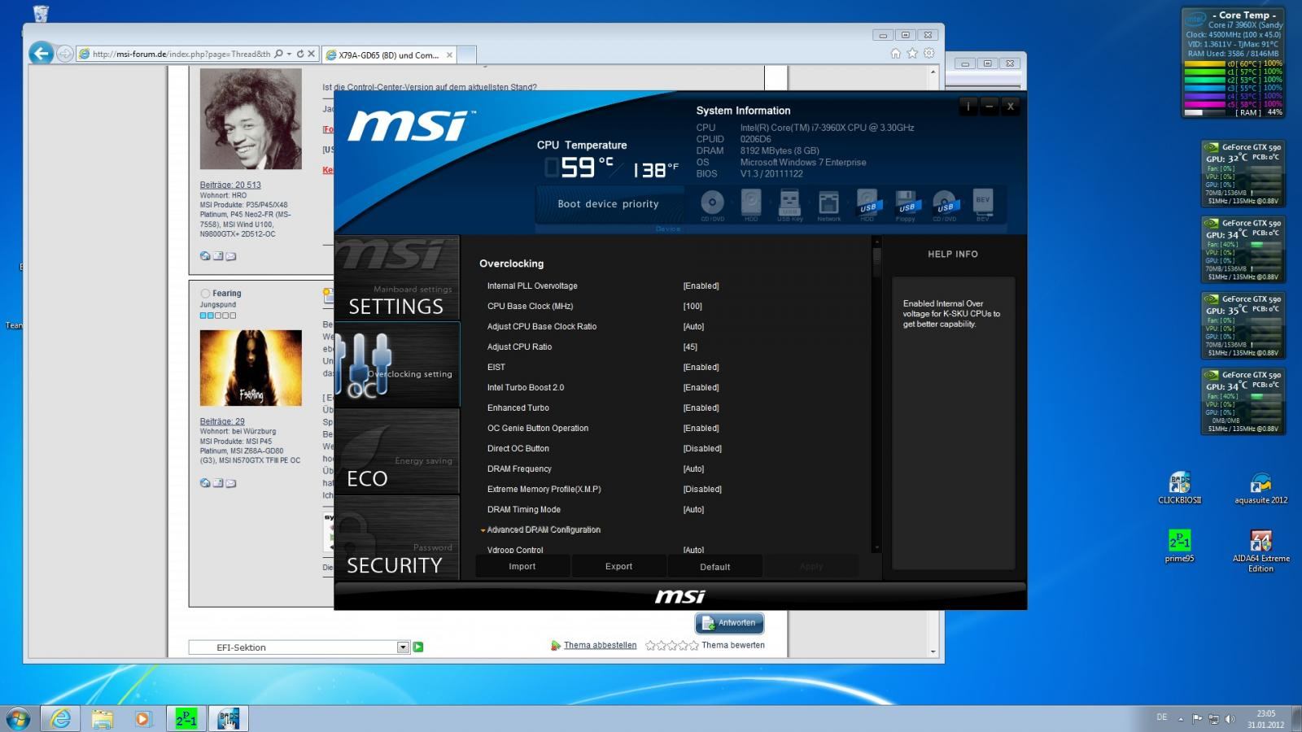Click the recycle bin desktop icon
Image resolution: width=1302 pixels, height=732 pixels.
tap(41, 13)
